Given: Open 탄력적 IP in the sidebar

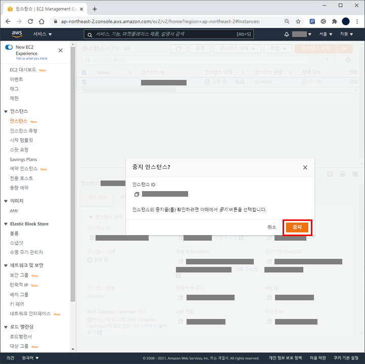Looking at the screenshot, I should tap(19, 285).
